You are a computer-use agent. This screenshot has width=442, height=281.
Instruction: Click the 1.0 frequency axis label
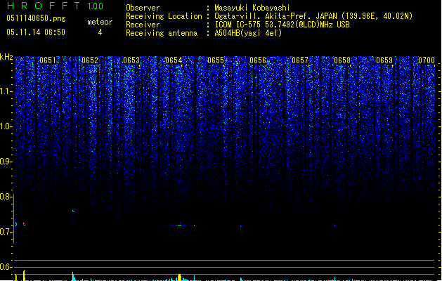[6, 126]
